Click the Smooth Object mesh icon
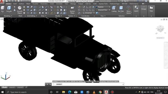Viewport: 168px width, 94px height. click(19, 8)
